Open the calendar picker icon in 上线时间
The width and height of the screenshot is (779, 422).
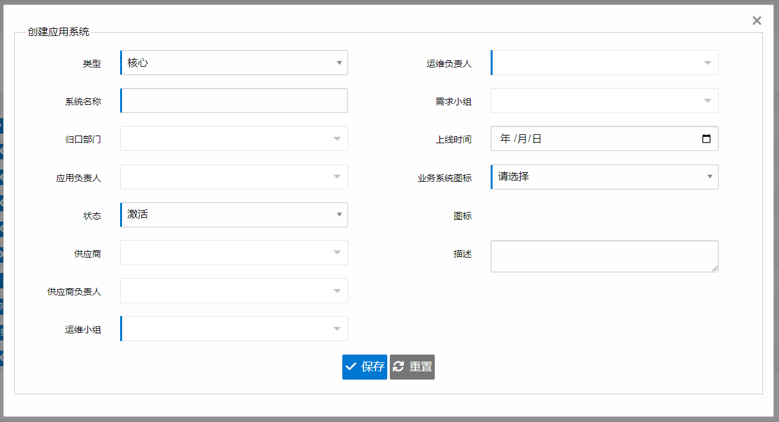pyautogui.click(x=706, y=139)
